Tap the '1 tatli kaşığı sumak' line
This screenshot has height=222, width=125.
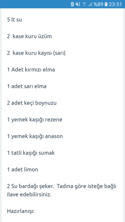click(x=31, y=153)
